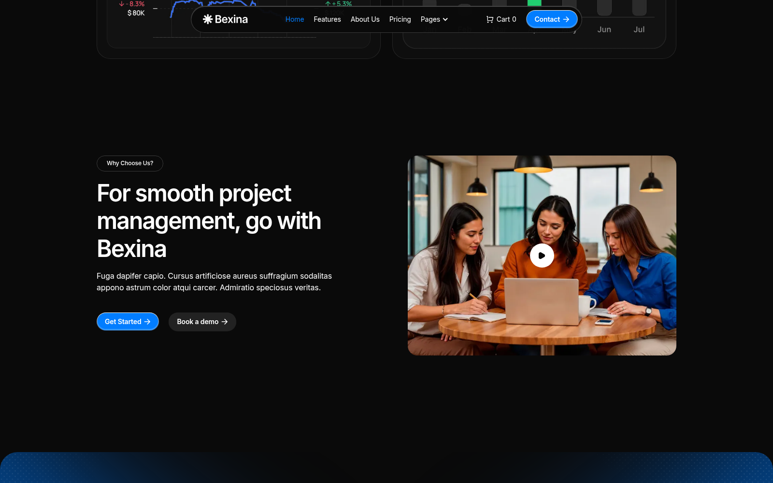This screenshot has width=773, height=483.
Task: Click the Jun label on the chart
Action: pyautogui.click(x=604, y=29)
